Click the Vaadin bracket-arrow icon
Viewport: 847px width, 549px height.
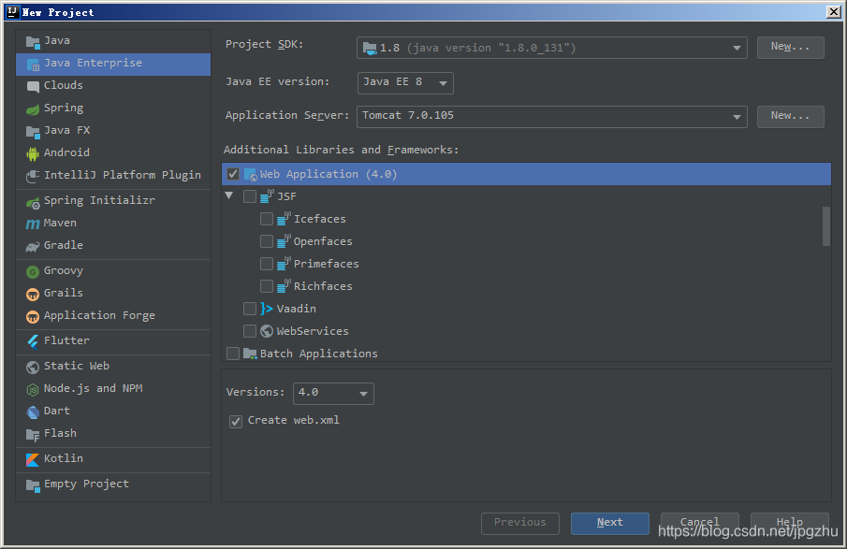267,309
